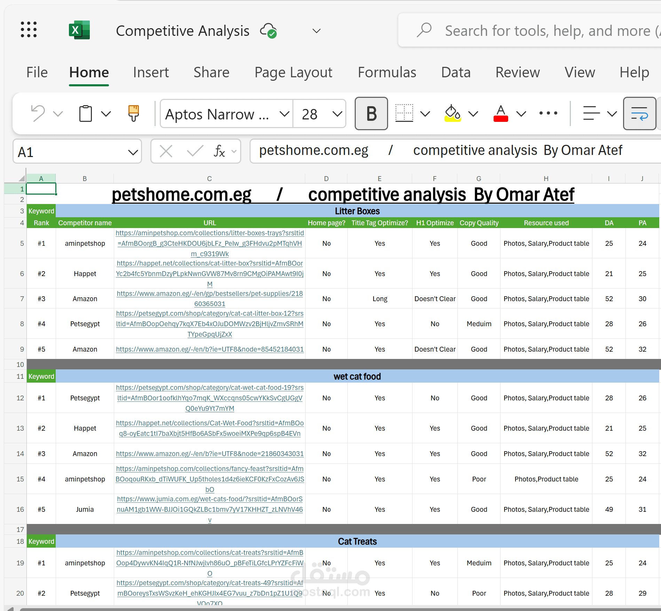Expand the file title dropdown chevron
The width and height of the screenshot is (661, 611).
pos(316,31)
